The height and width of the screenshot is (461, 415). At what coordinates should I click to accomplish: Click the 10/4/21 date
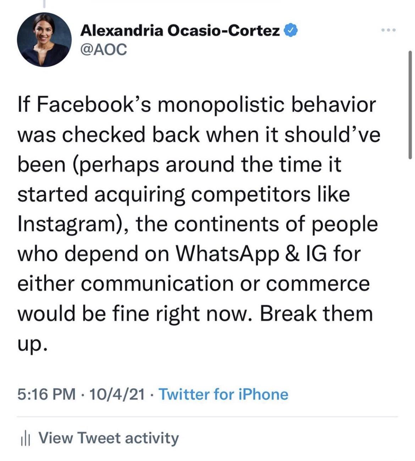pyautogui.click(x=117, y=394)
